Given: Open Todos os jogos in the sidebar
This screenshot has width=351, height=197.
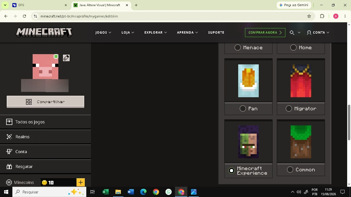Looking at the screenshot, I should click(45, 122).
